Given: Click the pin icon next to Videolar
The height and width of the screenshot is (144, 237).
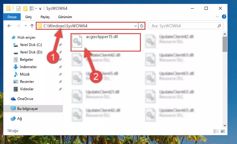Looking at the screenshot, I should pos(60,89).
